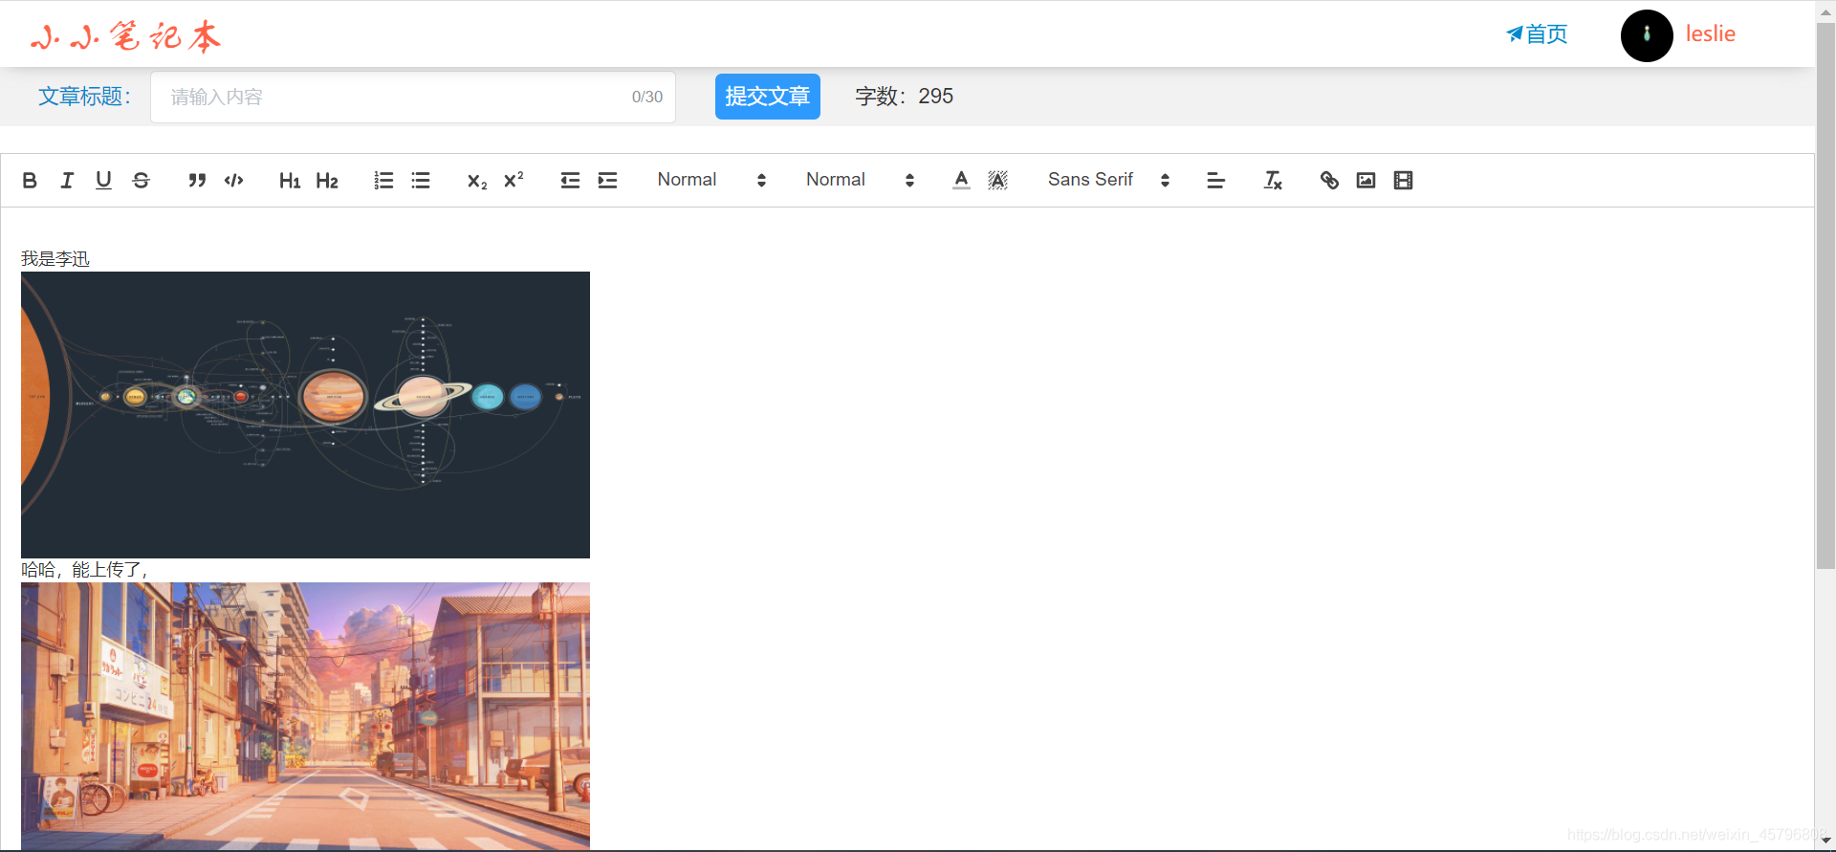The image size is (1836, 852).
Task: Create an ordered numbered list
Action: (383, 180)
